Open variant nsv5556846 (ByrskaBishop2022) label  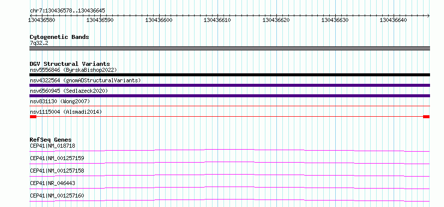[73, 70]
